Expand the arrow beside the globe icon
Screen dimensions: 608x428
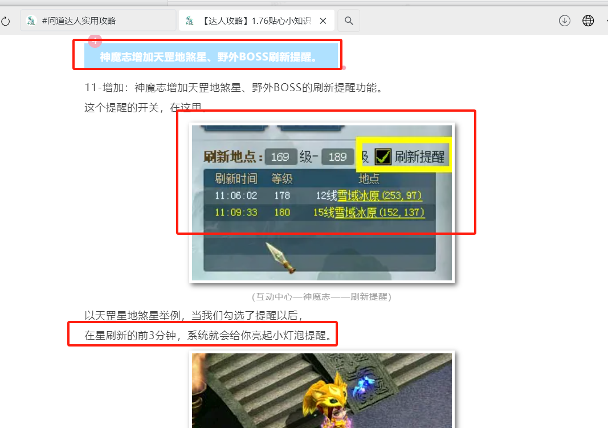[x=605, y=21]
